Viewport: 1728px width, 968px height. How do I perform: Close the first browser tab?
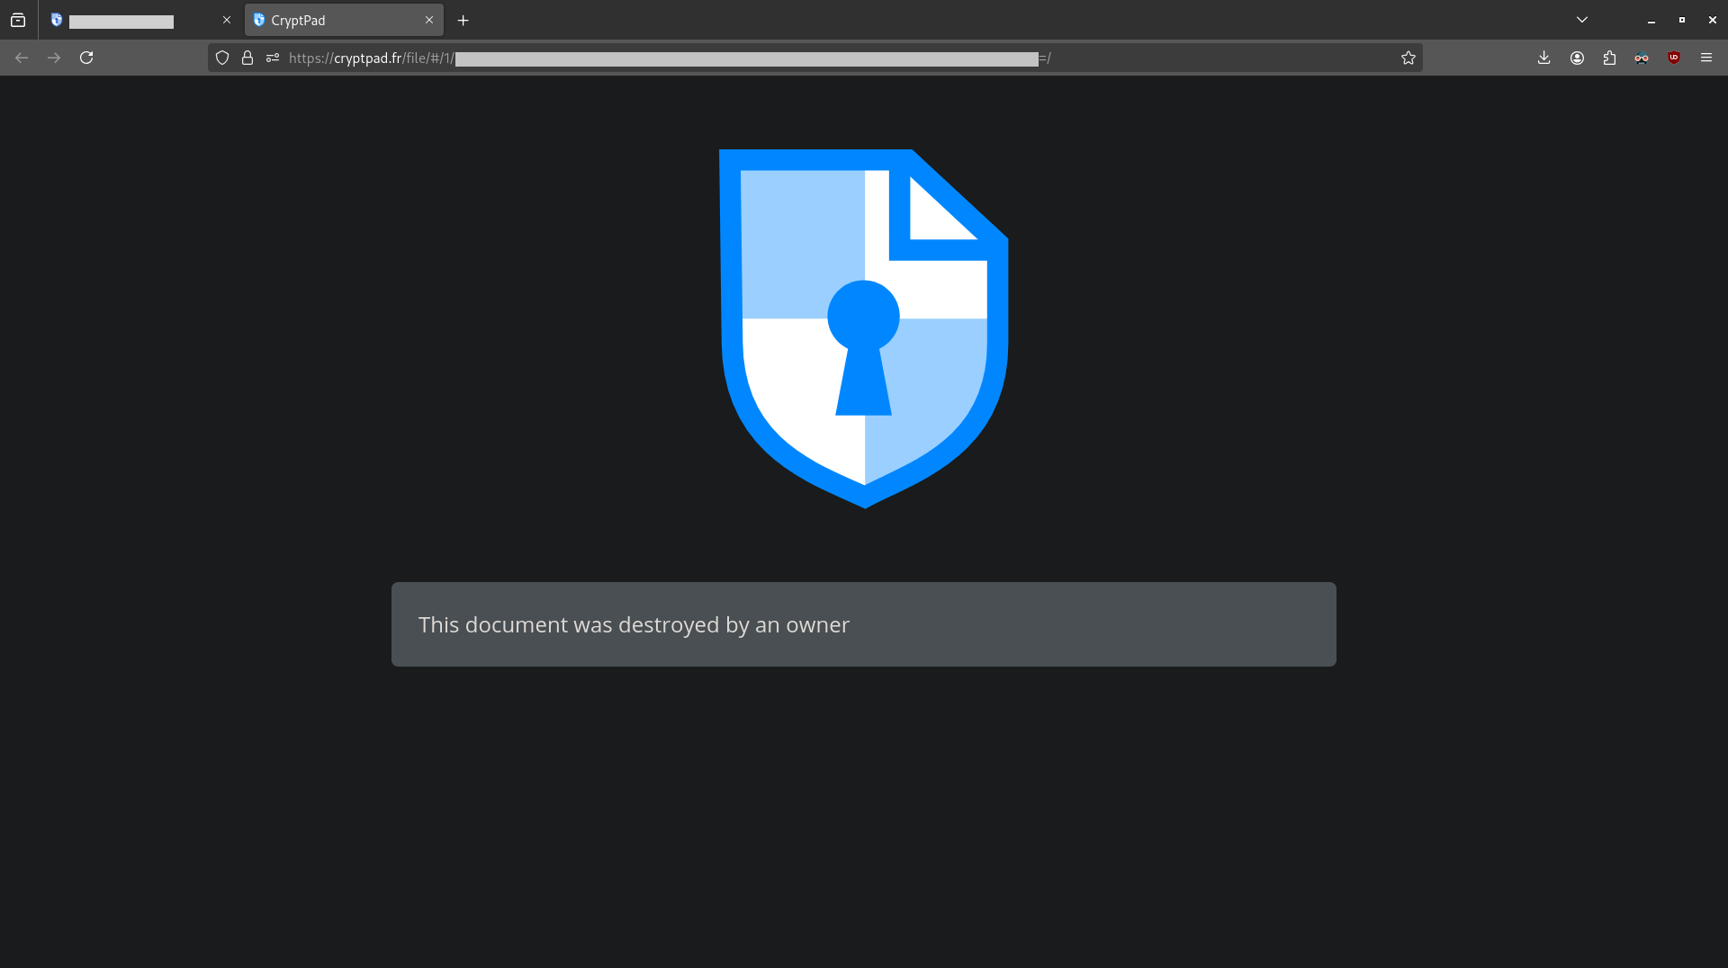(x=227, y=20)
